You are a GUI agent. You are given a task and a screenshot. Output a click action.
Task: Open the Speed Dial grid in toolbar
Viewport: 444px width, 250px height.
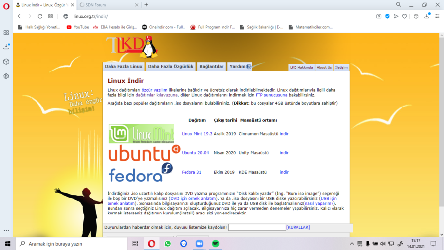tap(50, 16)
